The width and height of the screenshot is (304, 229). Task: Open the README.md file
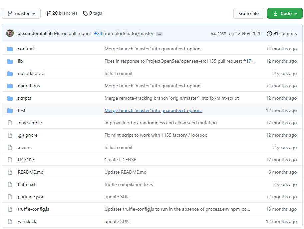click(x=31, y=172)
